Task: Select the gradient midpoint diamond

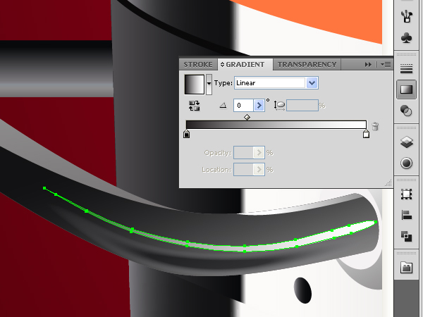Action: 247,118
